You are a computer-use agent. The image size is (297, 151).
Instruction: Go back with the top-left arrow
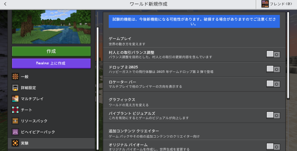[x=5, y=4]
